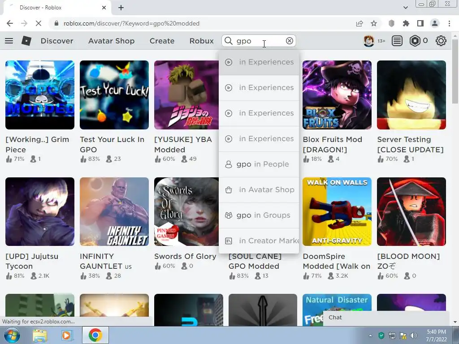Screen dimensions: 459x344
Task: Open the GPO Modded Grim Piece thumbnail
Action: coord(40,95)
